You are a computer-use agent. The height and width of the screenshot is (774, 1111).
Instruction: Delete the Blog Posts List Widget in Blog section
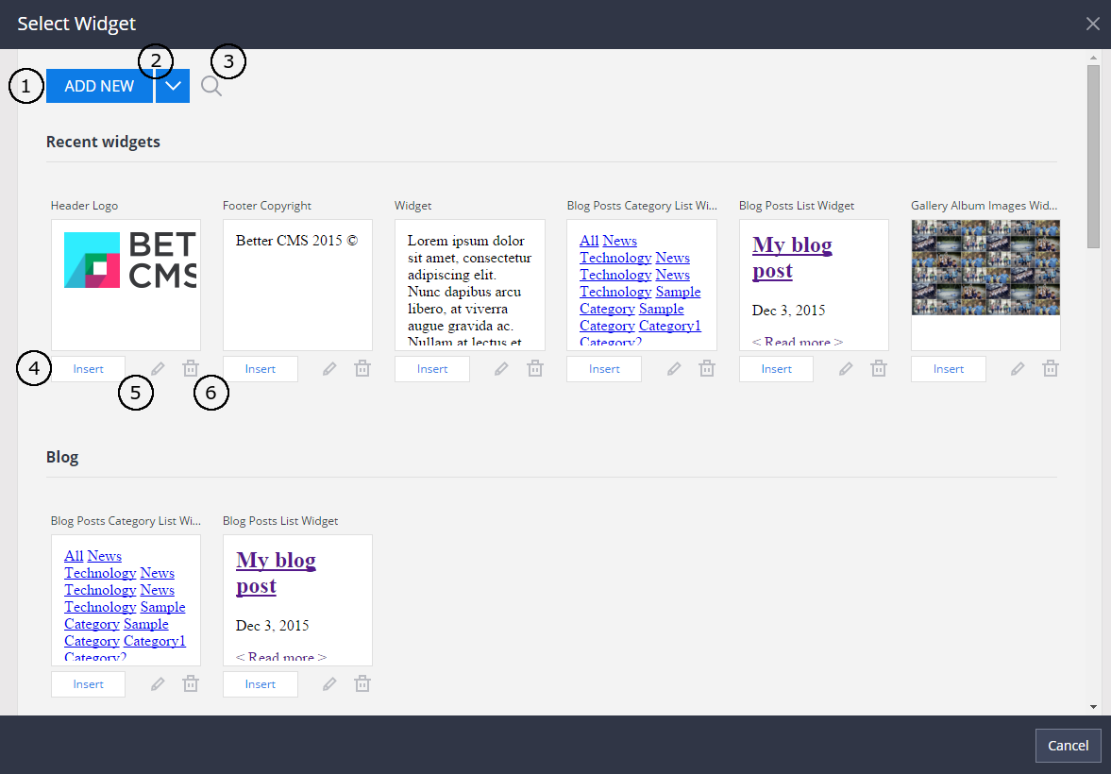click(x=362, y=682)
